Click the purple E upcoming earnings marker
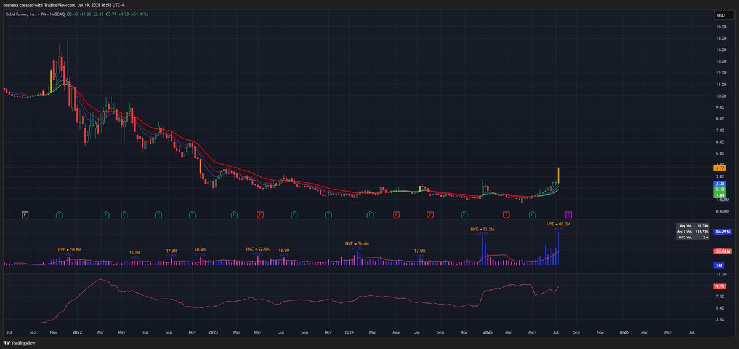The image size is (739, 349). [569, 214]
